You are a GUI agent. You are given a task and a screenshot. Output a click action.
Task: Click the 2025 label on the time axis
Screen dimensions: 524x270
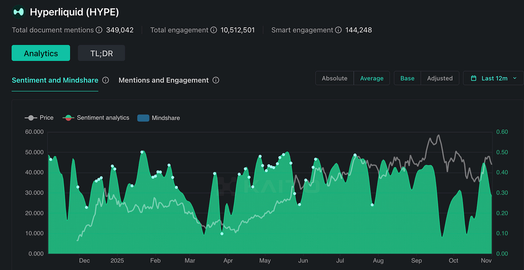point(117,261)
